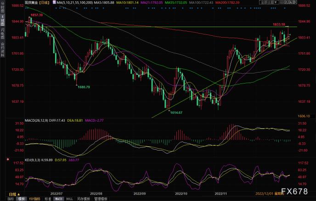The height and width of the screenshot is (201, 316).
Task: Click the 2022/11 date on time axis
Action: [x=220, y=194]
